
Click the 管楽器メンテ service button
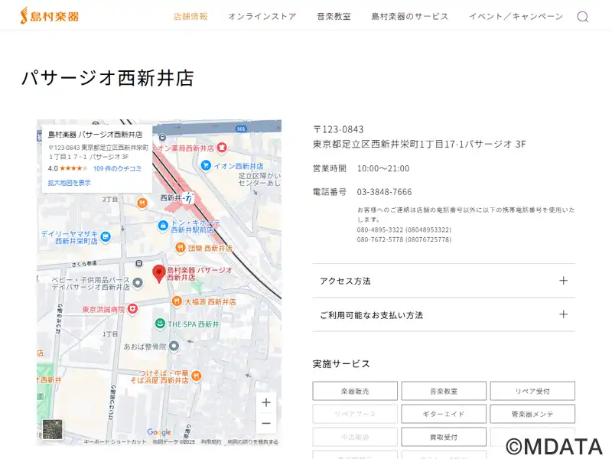532,414
